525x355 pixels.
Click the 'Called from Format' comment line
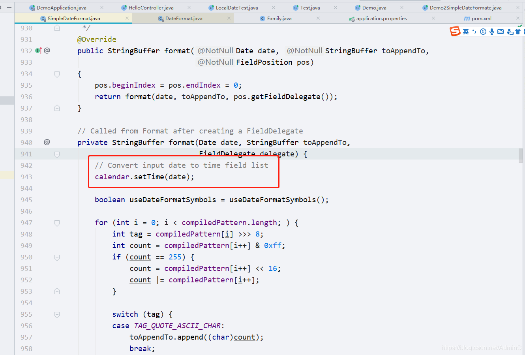[190, 131]
